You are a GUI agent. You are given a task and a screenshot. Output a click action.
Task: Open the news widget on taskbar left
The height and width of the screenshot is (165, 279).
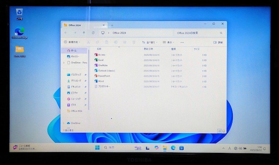pos(24,147)
